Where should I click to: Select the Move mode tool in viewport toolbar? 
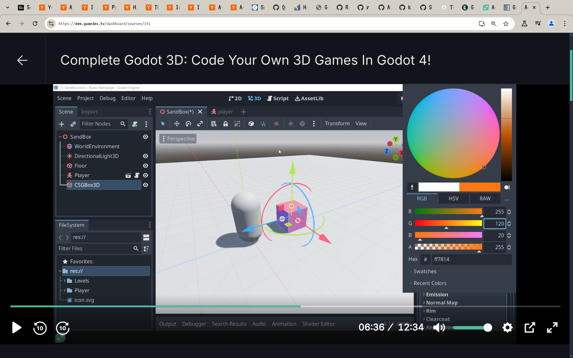pyautogui.click(x=177, y=124)
